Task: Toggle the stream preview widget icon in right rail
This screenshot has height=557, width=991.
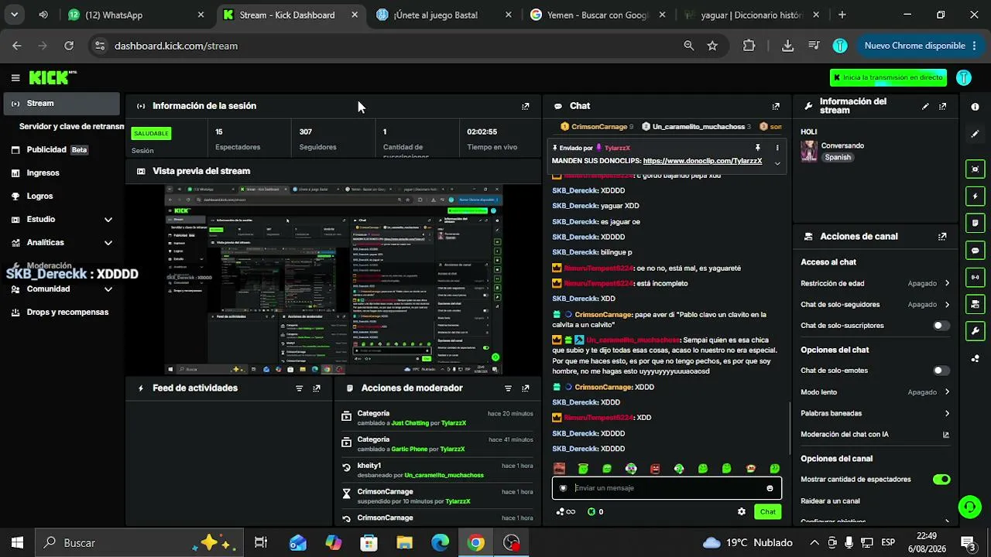Action: point(975,169)
